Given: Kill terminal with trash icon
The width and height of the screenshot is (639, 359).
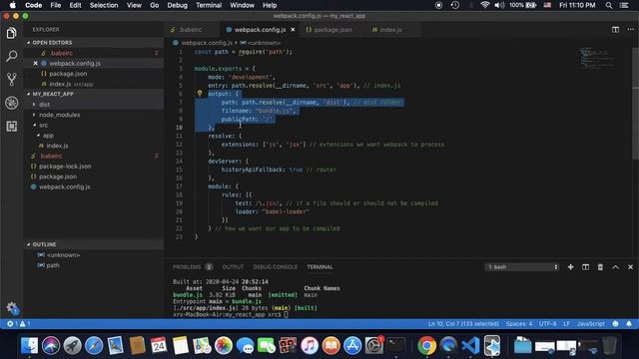Looking at the screenshot, I should (600, 267).
